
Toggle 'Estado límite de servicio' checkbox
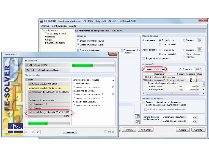coord(78,50)
